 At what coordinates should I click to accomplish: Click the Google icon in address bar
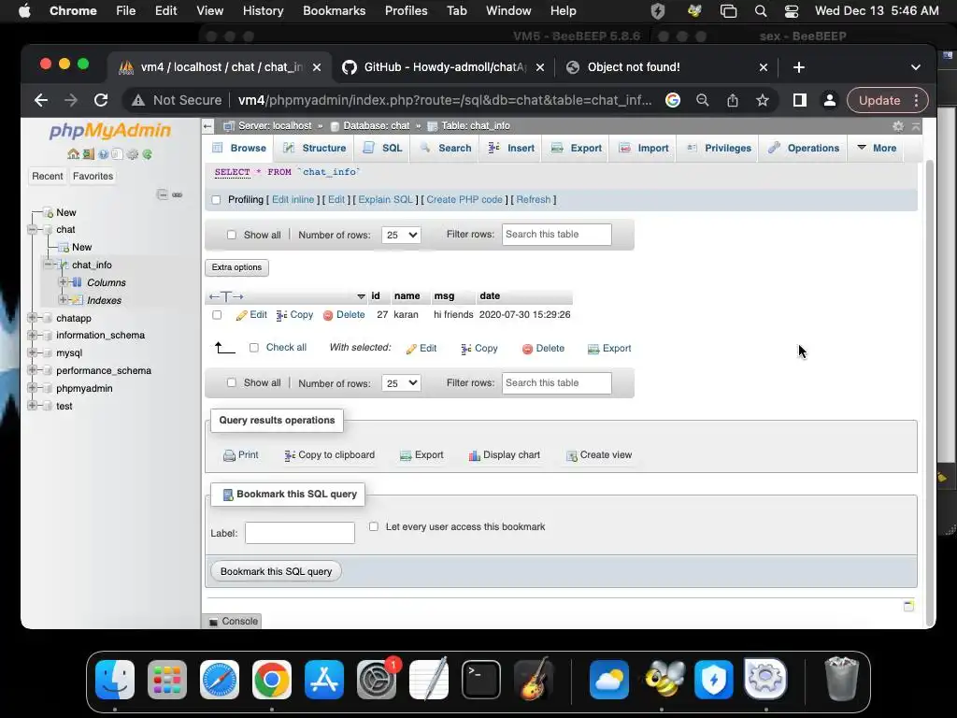coord(673,100)
